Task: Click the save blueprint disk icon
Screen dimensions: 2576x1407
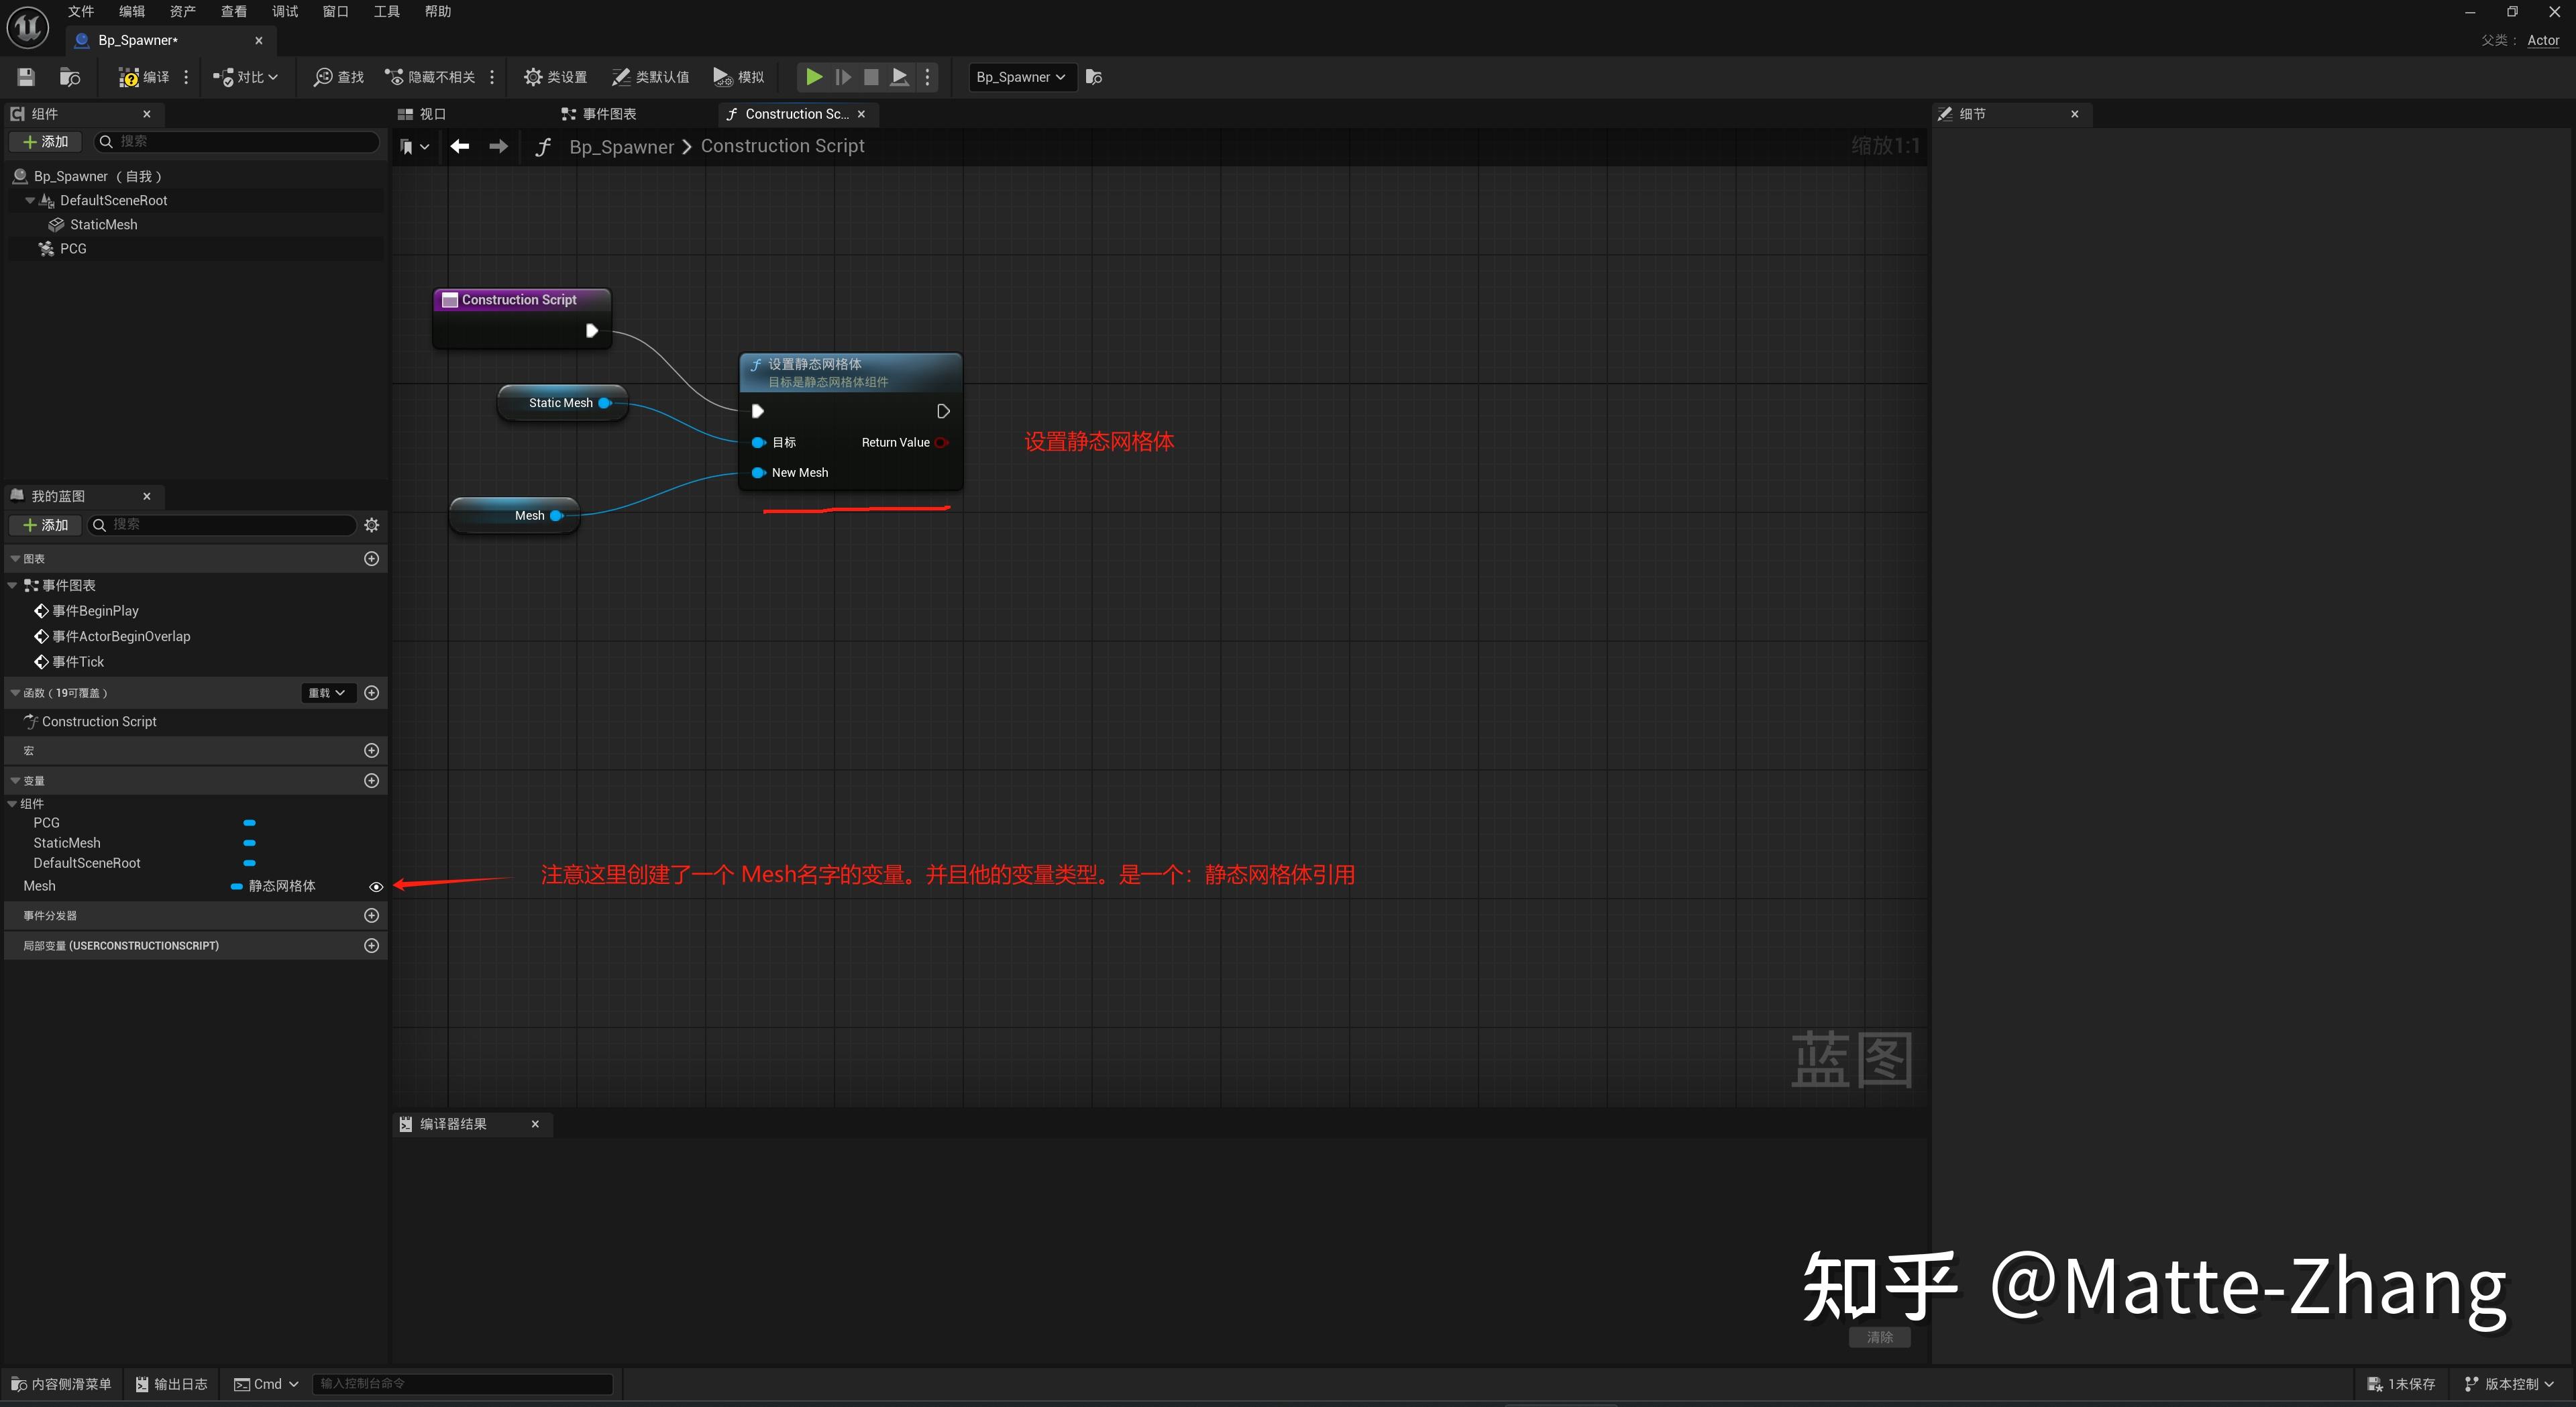Action: (26, 77)
